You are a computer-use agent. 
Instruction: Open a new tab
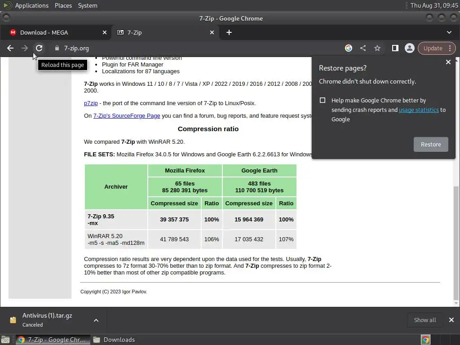point(229,32)
